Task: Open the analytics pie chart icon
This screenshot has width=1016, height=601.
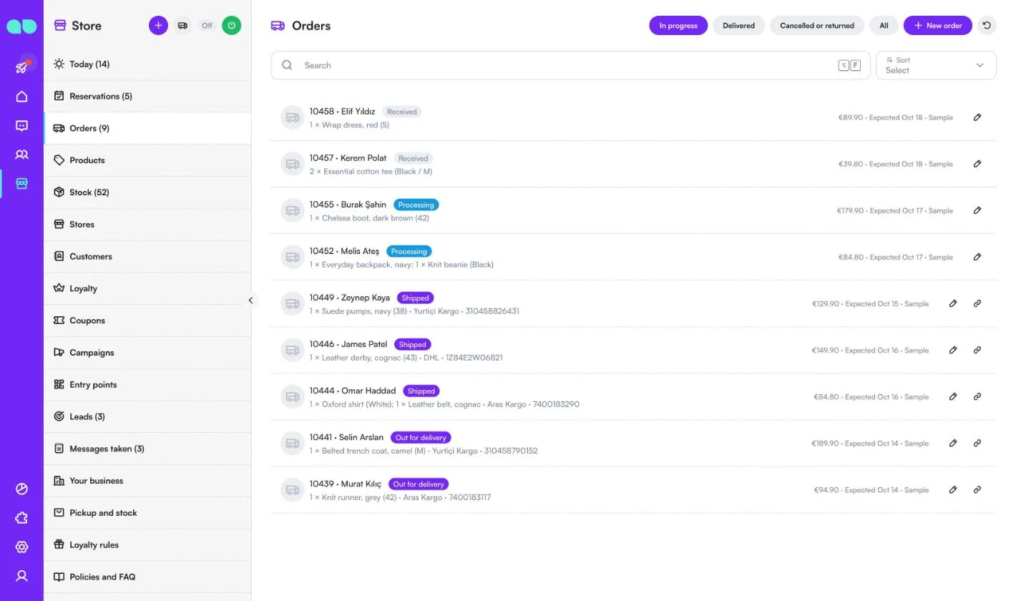Action: tap(21, 489)
